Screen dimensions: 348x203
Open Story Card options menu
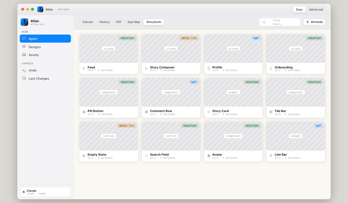pos(258,112)
